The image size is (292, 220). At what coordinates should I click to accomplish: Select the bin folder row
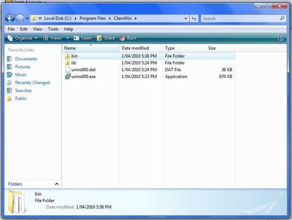click(x=149, y=56)
